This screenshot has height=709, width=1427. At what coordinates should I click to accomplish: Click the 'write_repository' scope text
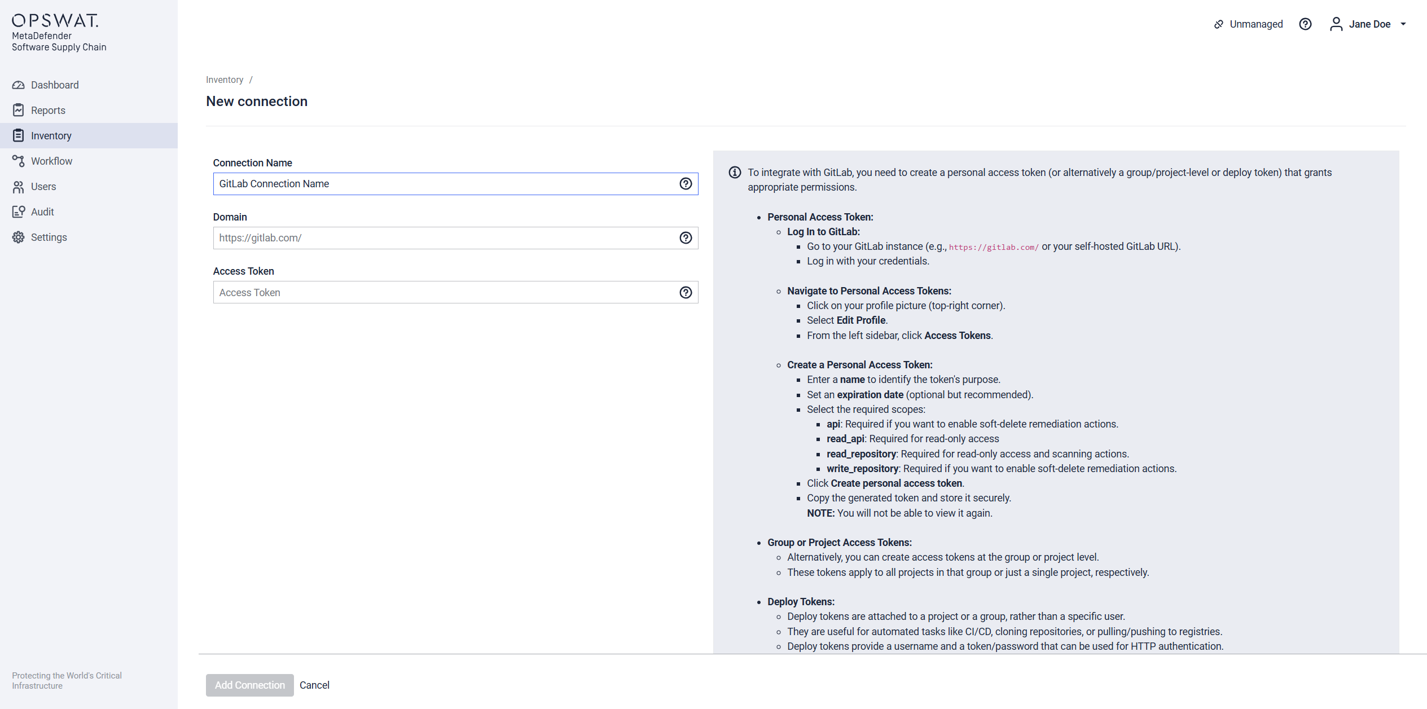862,469
